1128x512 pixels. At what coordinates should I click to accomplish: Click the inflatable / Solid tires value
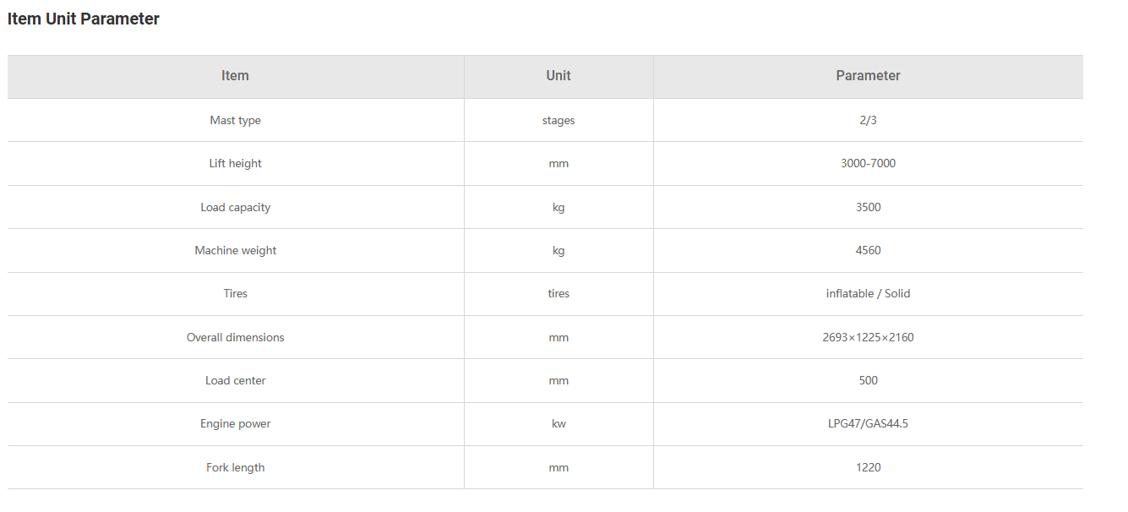pyautogui.click(x=868, y=293)
